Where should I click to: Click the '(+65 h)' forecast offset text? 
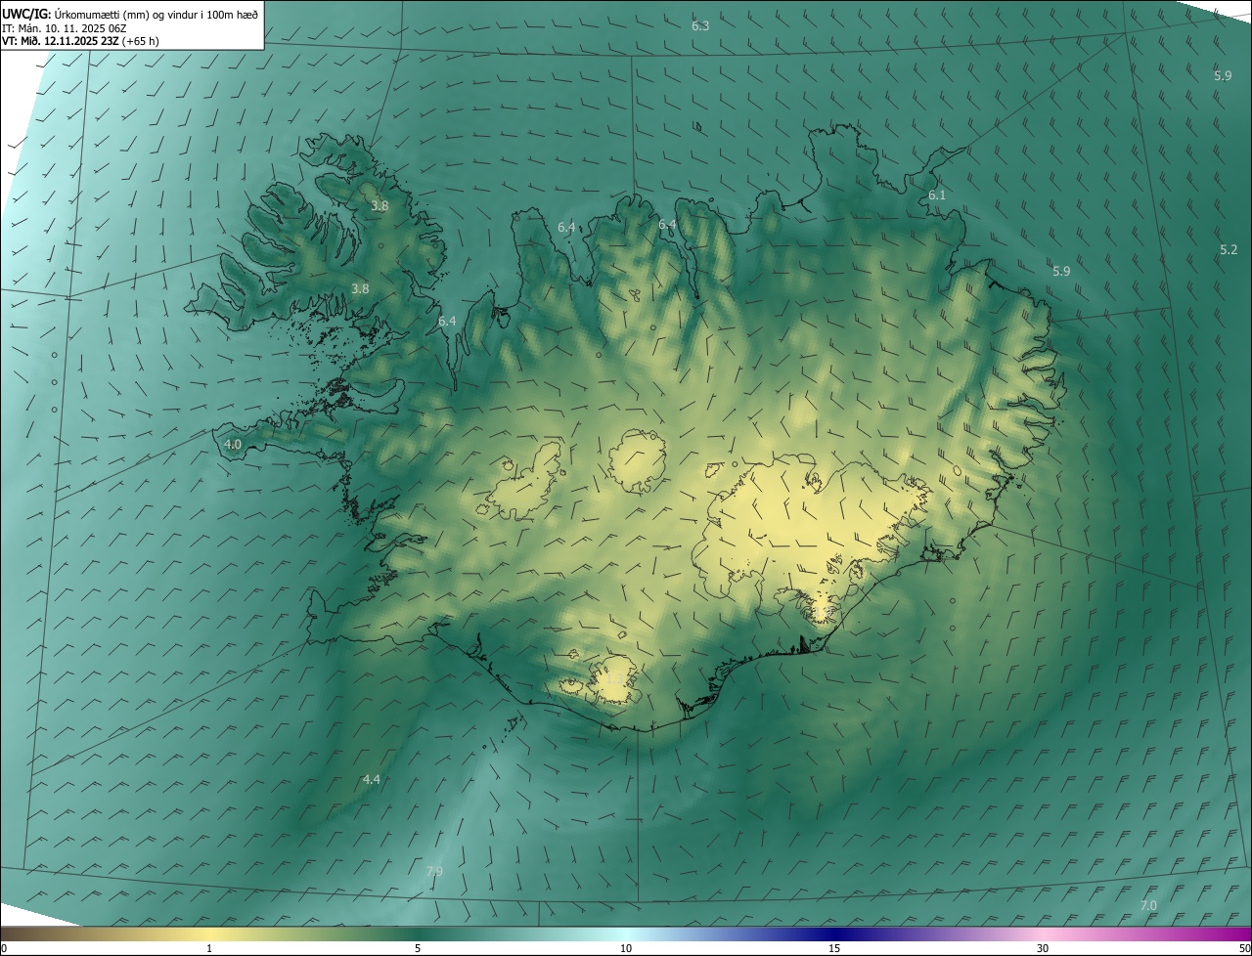tap(141, 41)
